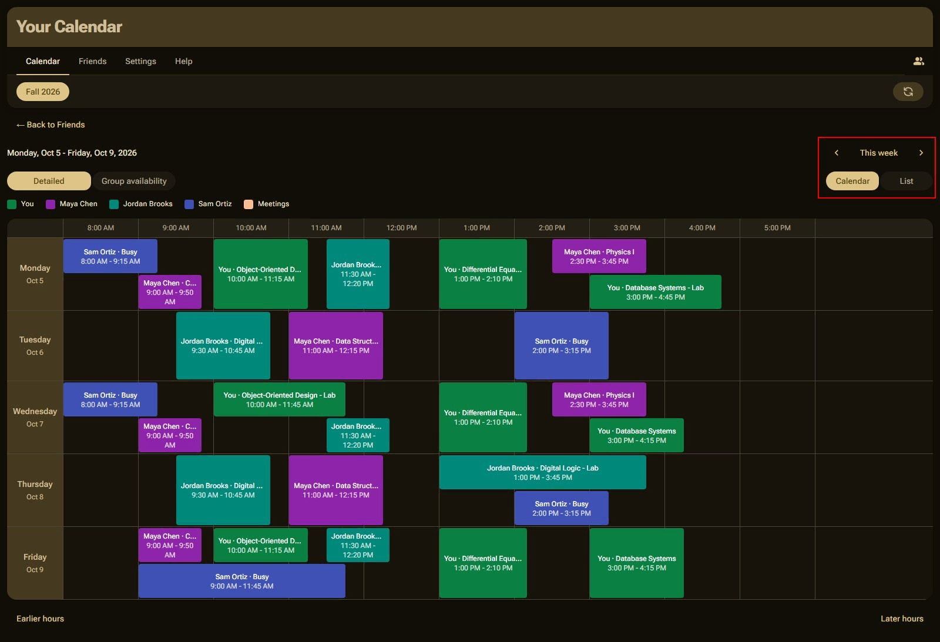This screenshot has height=642, width=940.
Task: Open Monday Database Systems - Lab event
Action: point(655,292)
